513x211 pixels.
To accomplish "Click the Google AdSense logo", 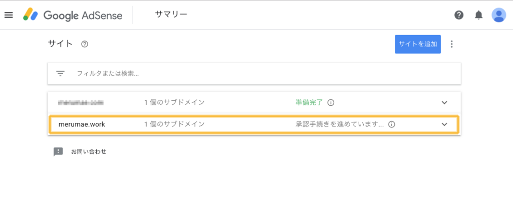I will [73, 15].
